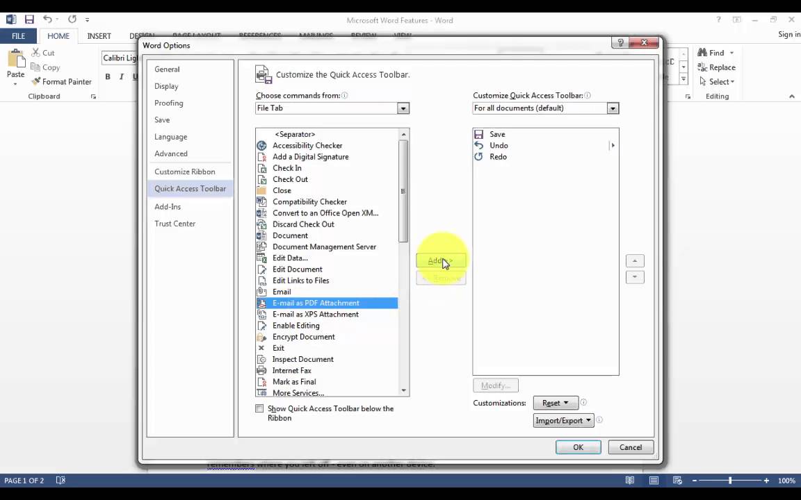The height and width of the screenshot is (500, 801).
Task: Open the Find dropdown arrow
Action: click(x=731, y=53)
